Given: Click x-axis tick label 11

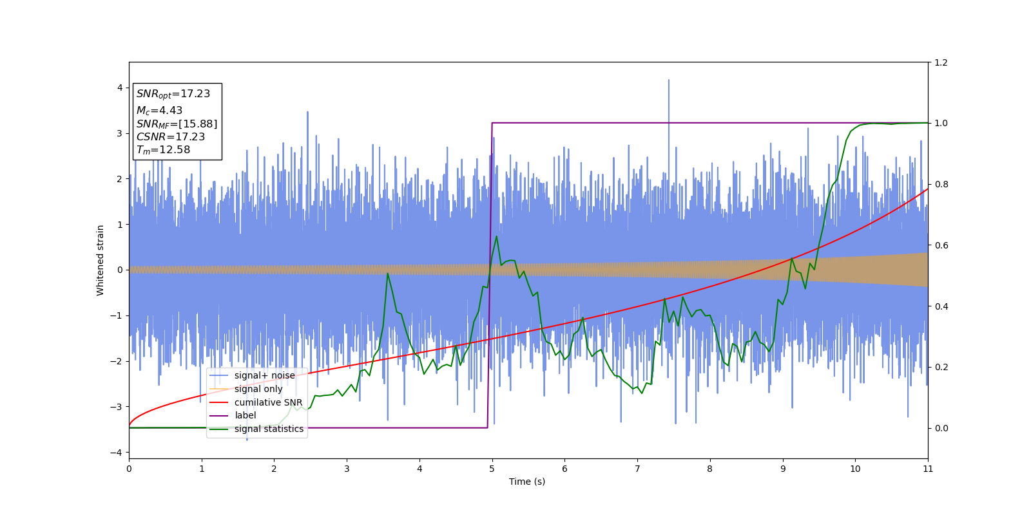Looking at the screenshot, I should coord(928,469).
